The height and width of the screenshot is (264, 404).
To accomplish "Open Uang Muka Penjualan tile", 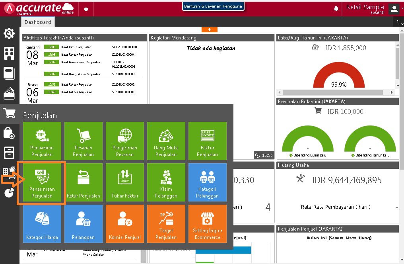I will [x=166, y=141].
